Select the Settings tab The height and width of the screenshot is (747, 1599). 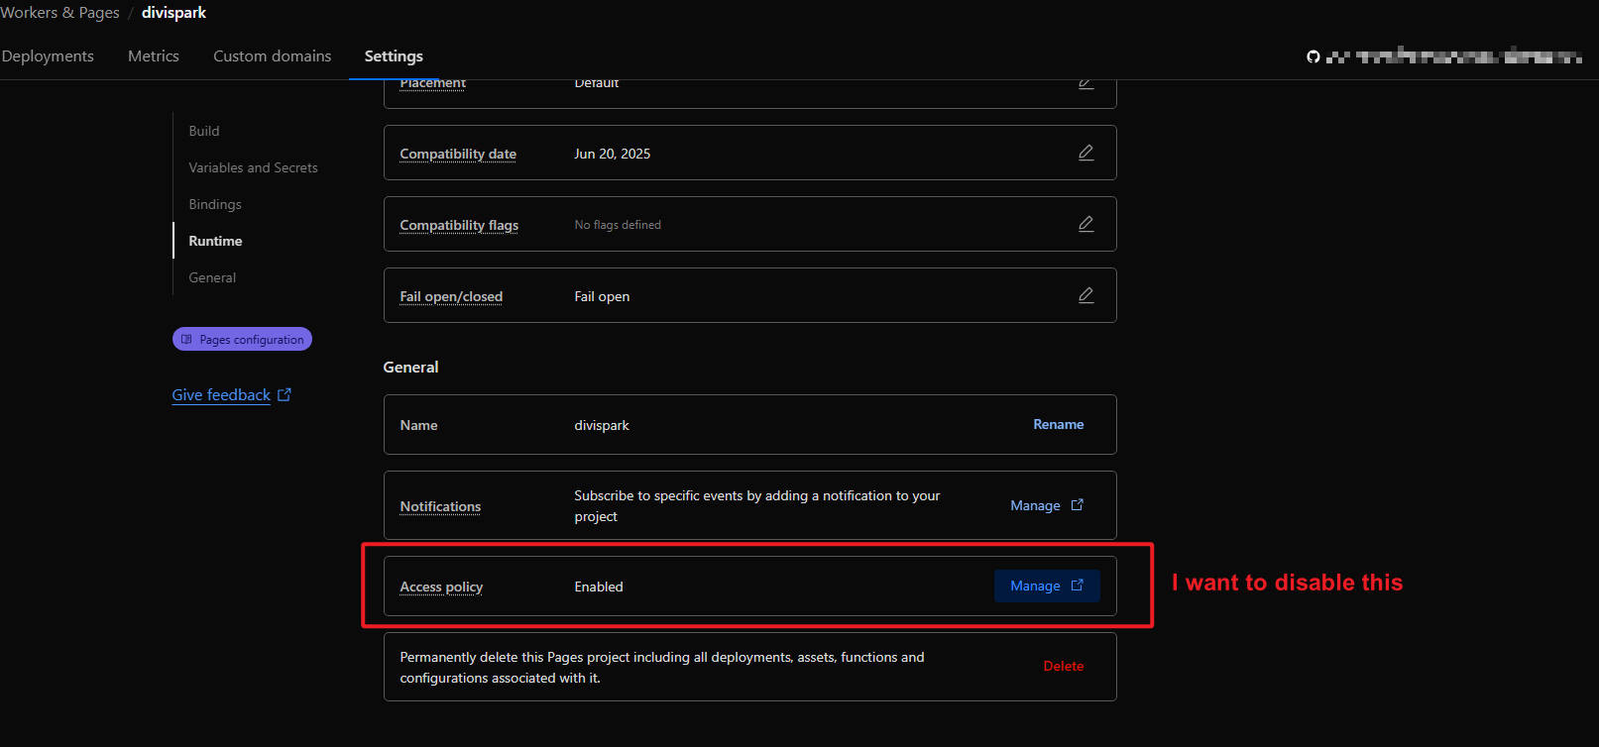[394, 56]
